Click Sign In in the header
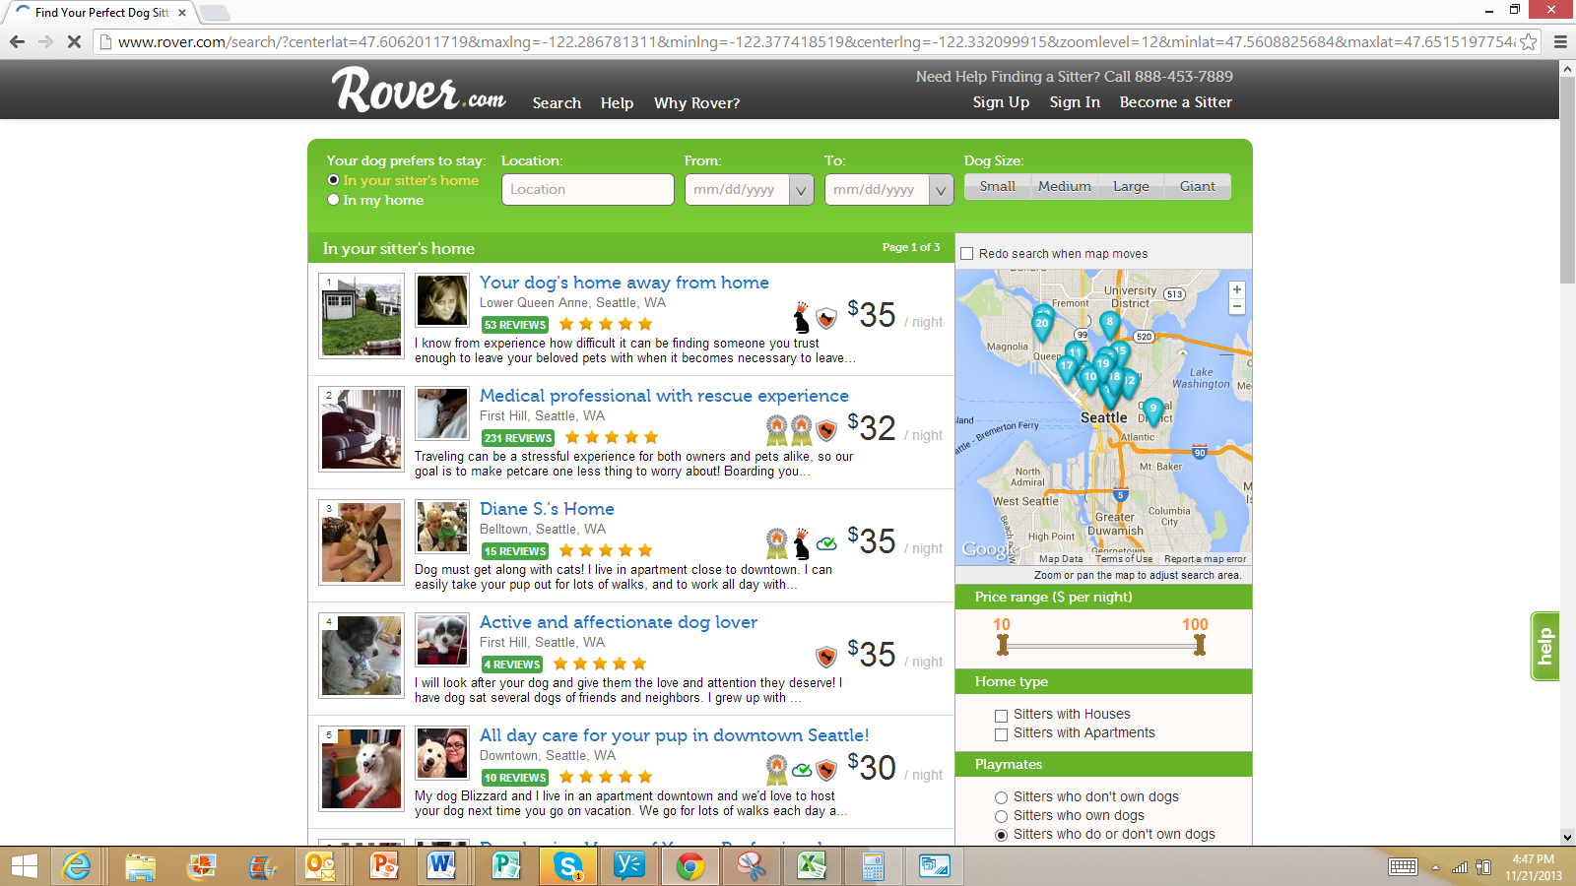The width and height of the screenshot is (1576, 886). [x=1075, y=102]
